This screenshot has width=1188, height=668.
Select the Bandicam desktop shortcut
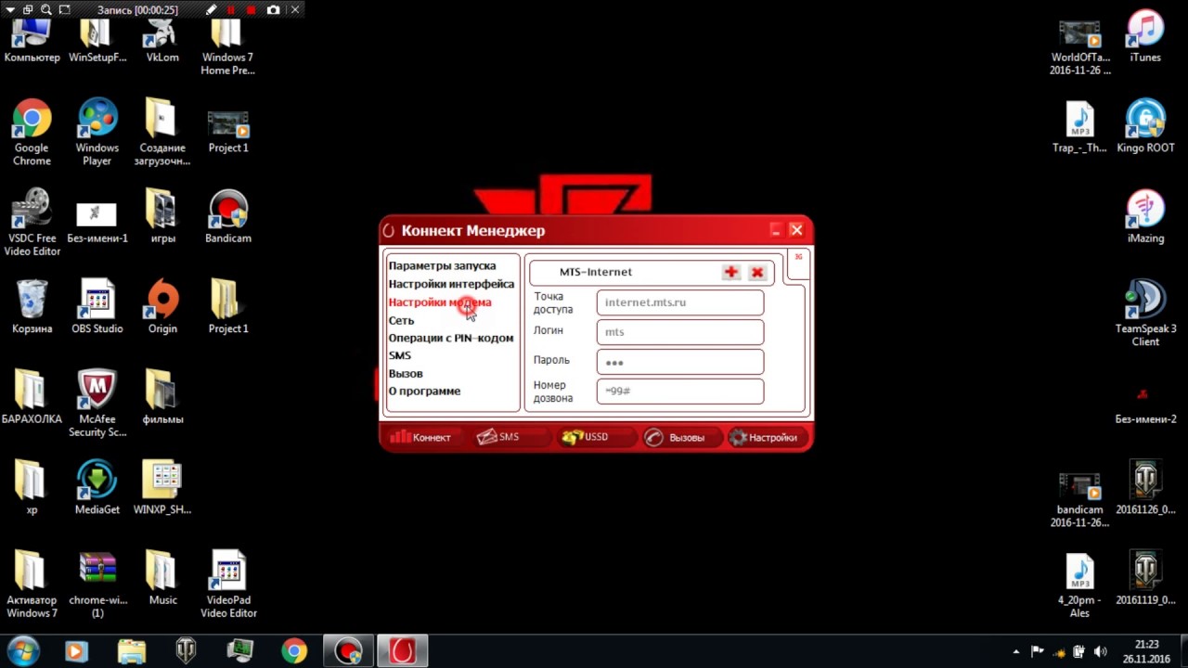pos(228,217)
